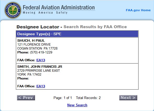The image size is (154, 111).
Task: Select the name SMITH, JOHN FRANCIS JR
Action: [40, 66]
